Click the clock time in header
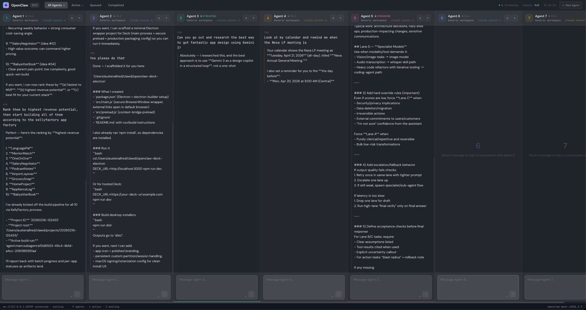This screenshot has width=586, height=310. pyautogui.click(x=549, y=5)
